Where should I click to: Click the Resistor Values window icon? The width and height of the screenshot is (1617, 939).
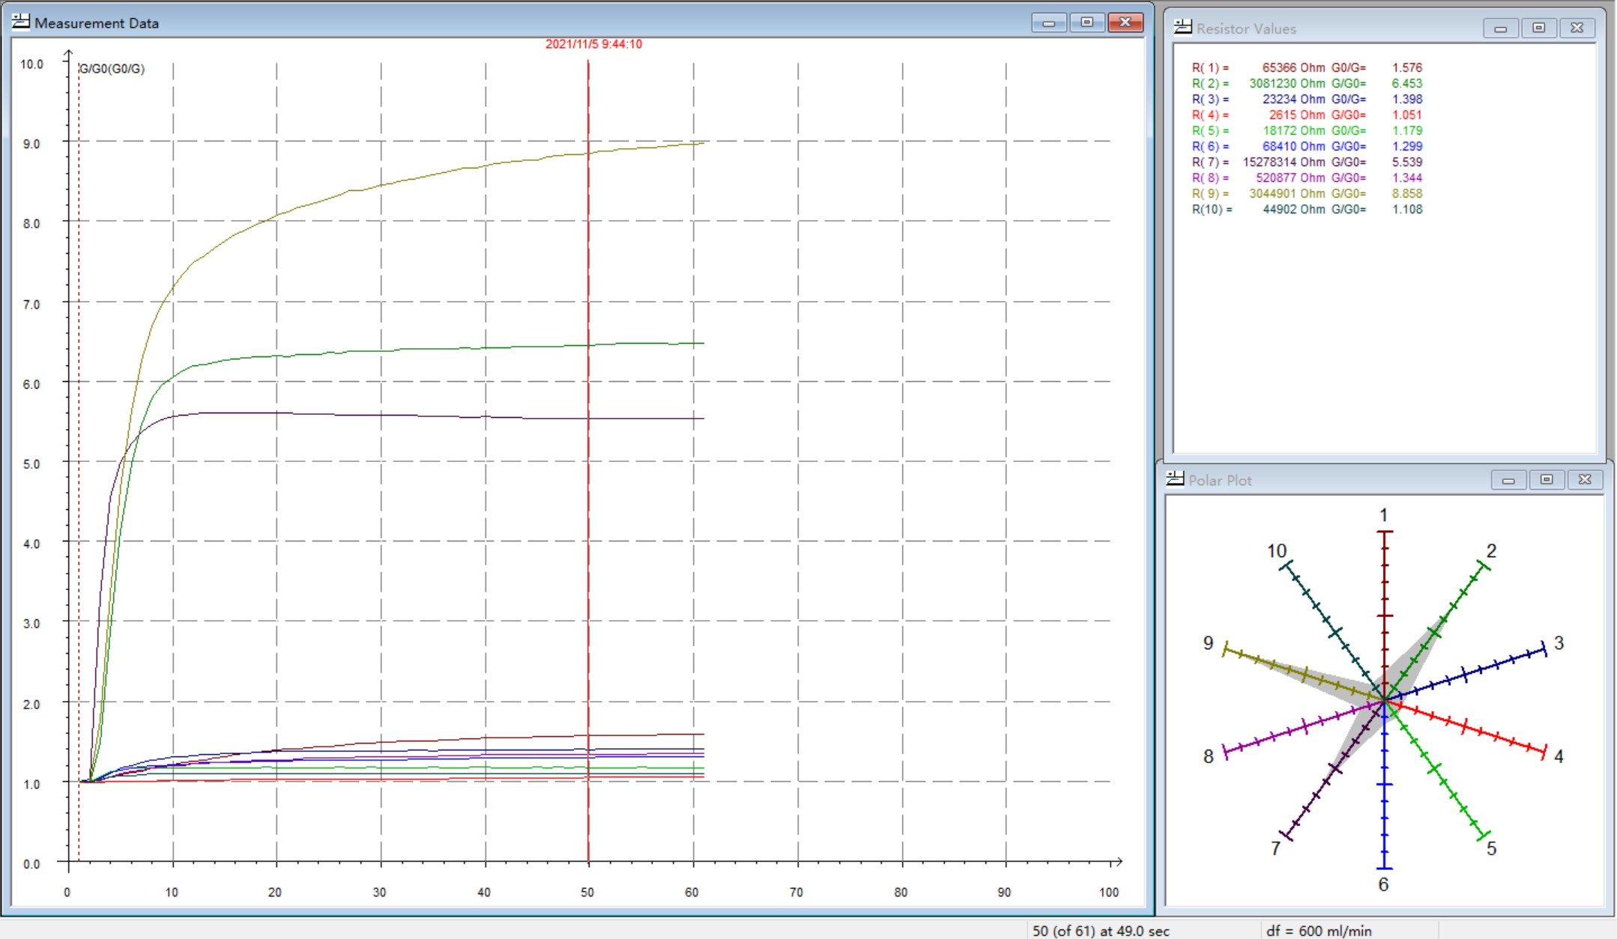[1182, 28]
